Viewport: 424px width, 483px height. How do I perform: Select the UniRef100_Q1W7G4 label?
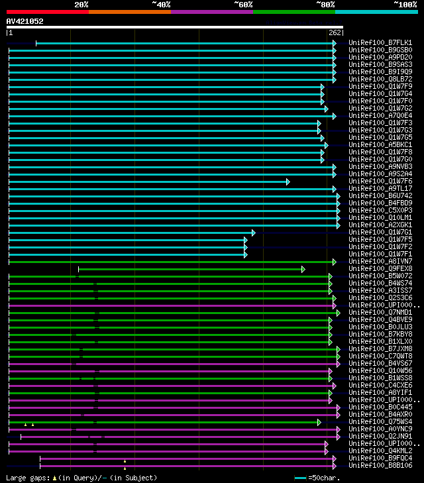pos(380,93)
